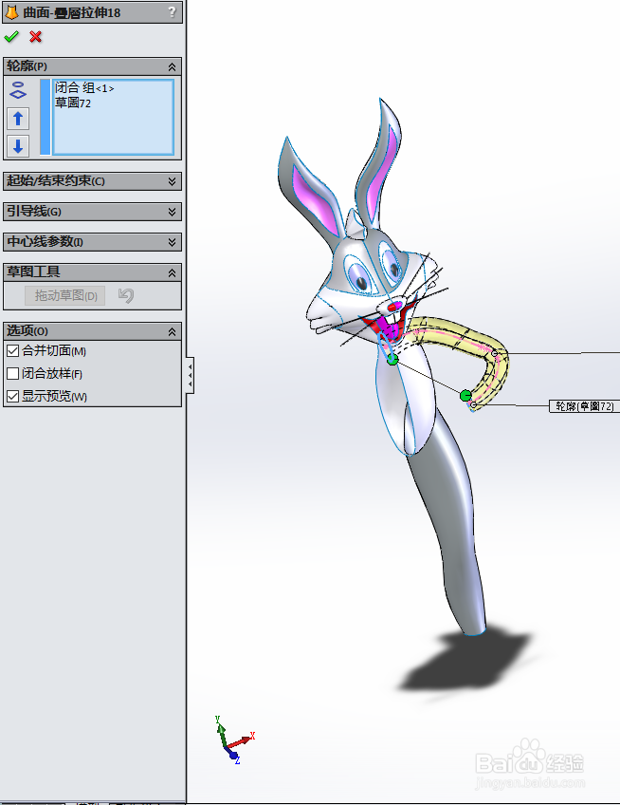620x805 pixels.
Task: Expand the 引导线(G) section
Action: tap(172, 212)
